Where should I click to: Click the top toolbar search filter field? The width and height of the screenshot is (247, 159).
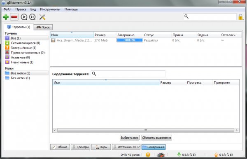[210, 17]
